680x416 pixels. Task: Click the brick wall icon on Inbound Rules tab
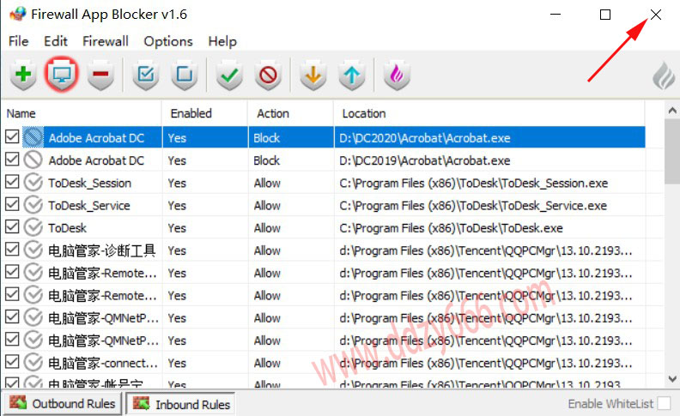141,403
